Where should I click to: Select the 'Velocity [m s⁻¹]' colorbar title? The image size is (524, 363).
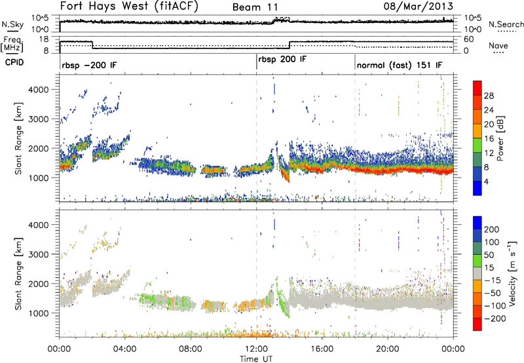tap(512, 273)
